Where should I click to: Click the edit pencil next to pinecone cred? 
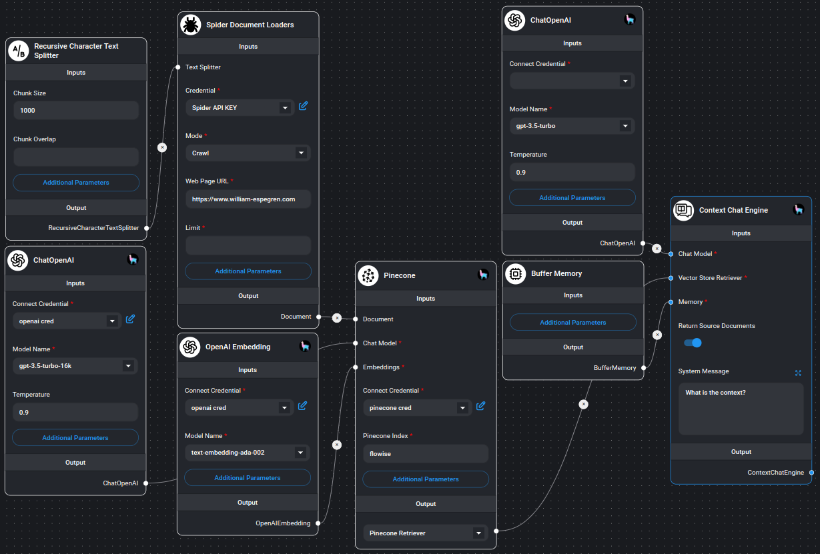pos(480,405)
